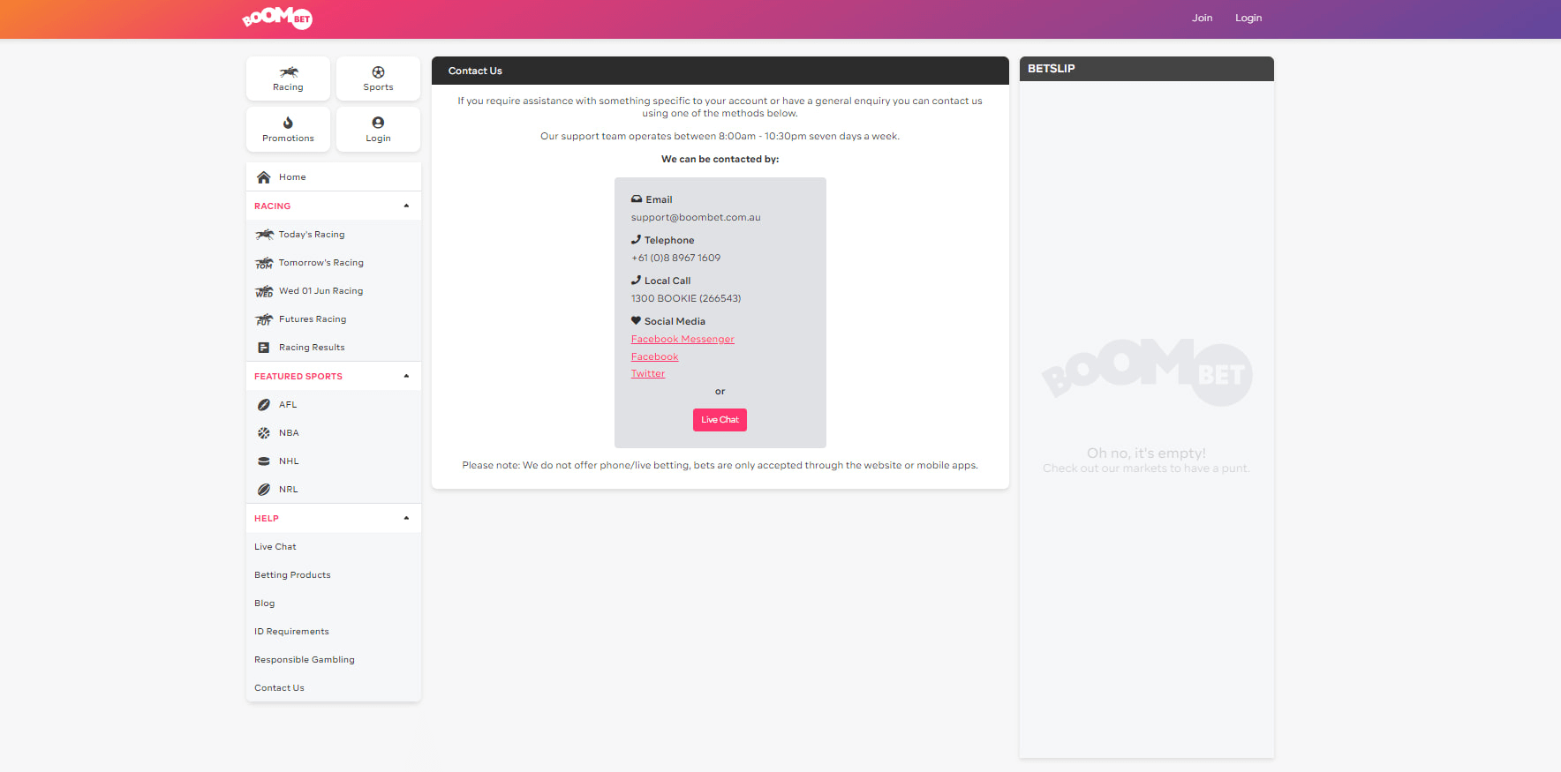Select NBA from featured sports
Viewport: 1561px width, 772px height.
(334, 433)
